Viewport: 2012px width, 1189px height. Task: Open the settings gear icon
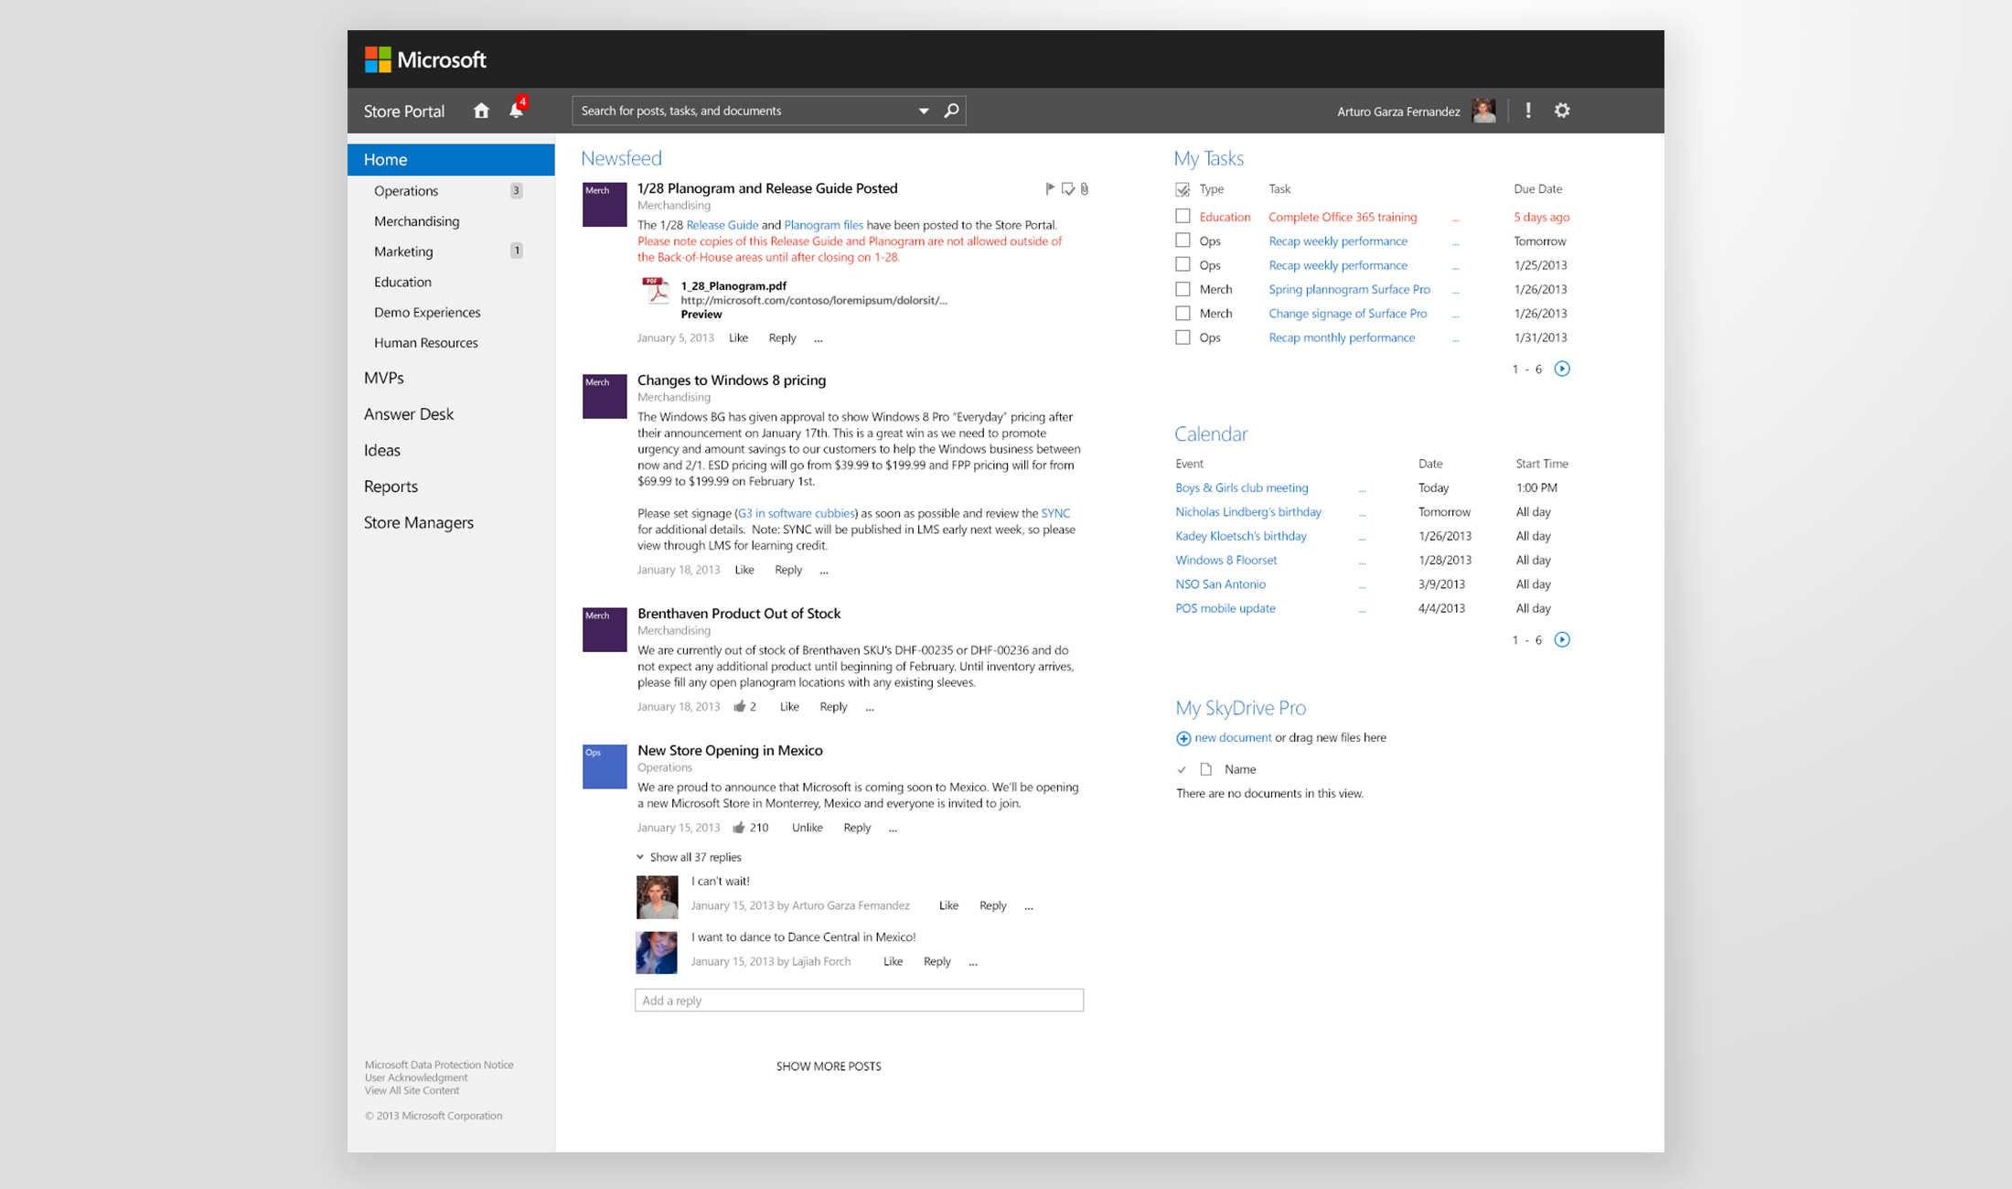coord(1562,111)
